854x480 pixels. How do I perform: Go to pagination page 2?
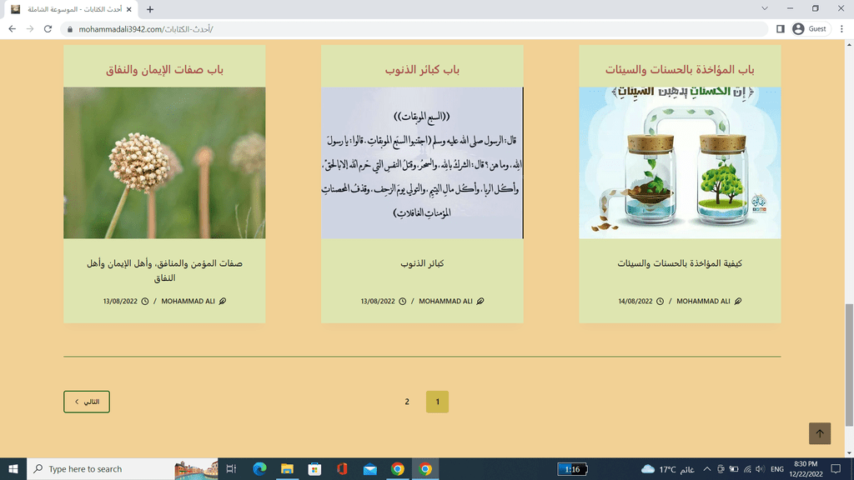[x=407, y=402]
